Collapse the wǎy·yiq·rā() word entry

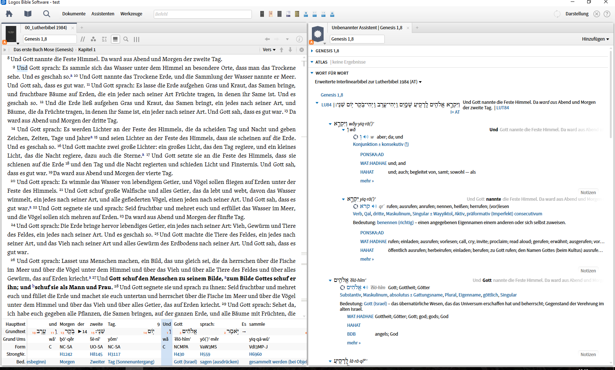point(330,124)
